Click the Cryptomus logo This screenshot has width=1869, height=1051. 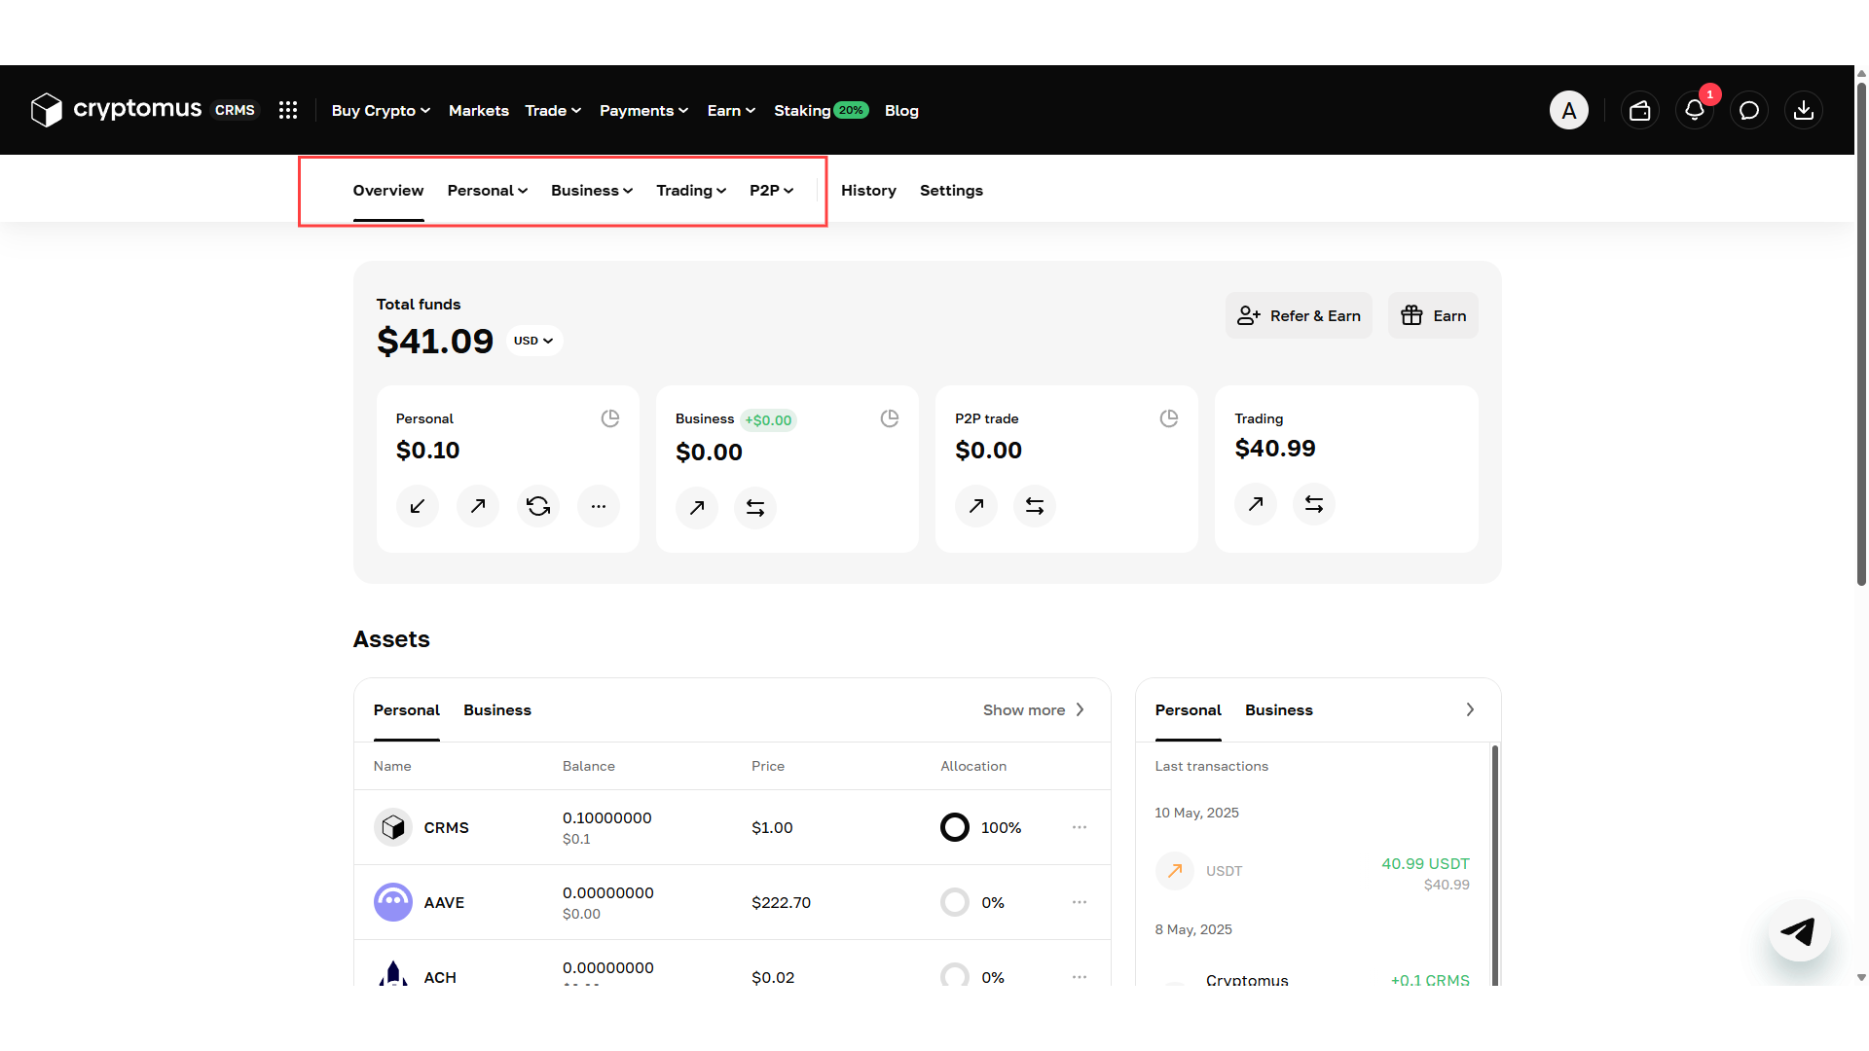[x=116, y=110]
